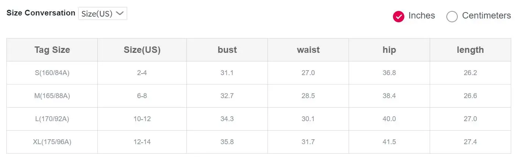The height and width of the screenshot is (160, 518).
Task: Click the waist column header
Action: point(308,50)
